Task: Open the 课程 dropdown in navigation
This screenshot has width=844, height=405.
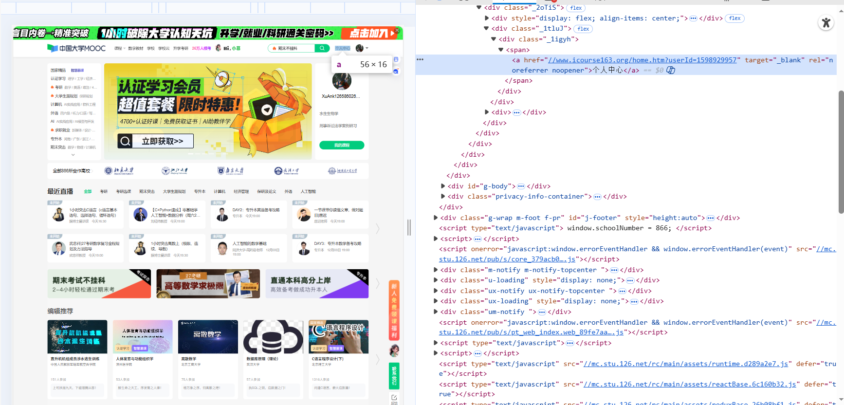Action: tap(120, 48)
